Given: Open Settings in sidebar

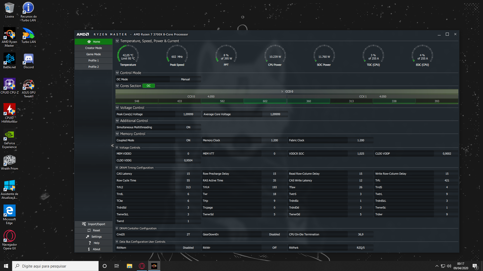Looking at the screenshot, I should pos(94,237).
